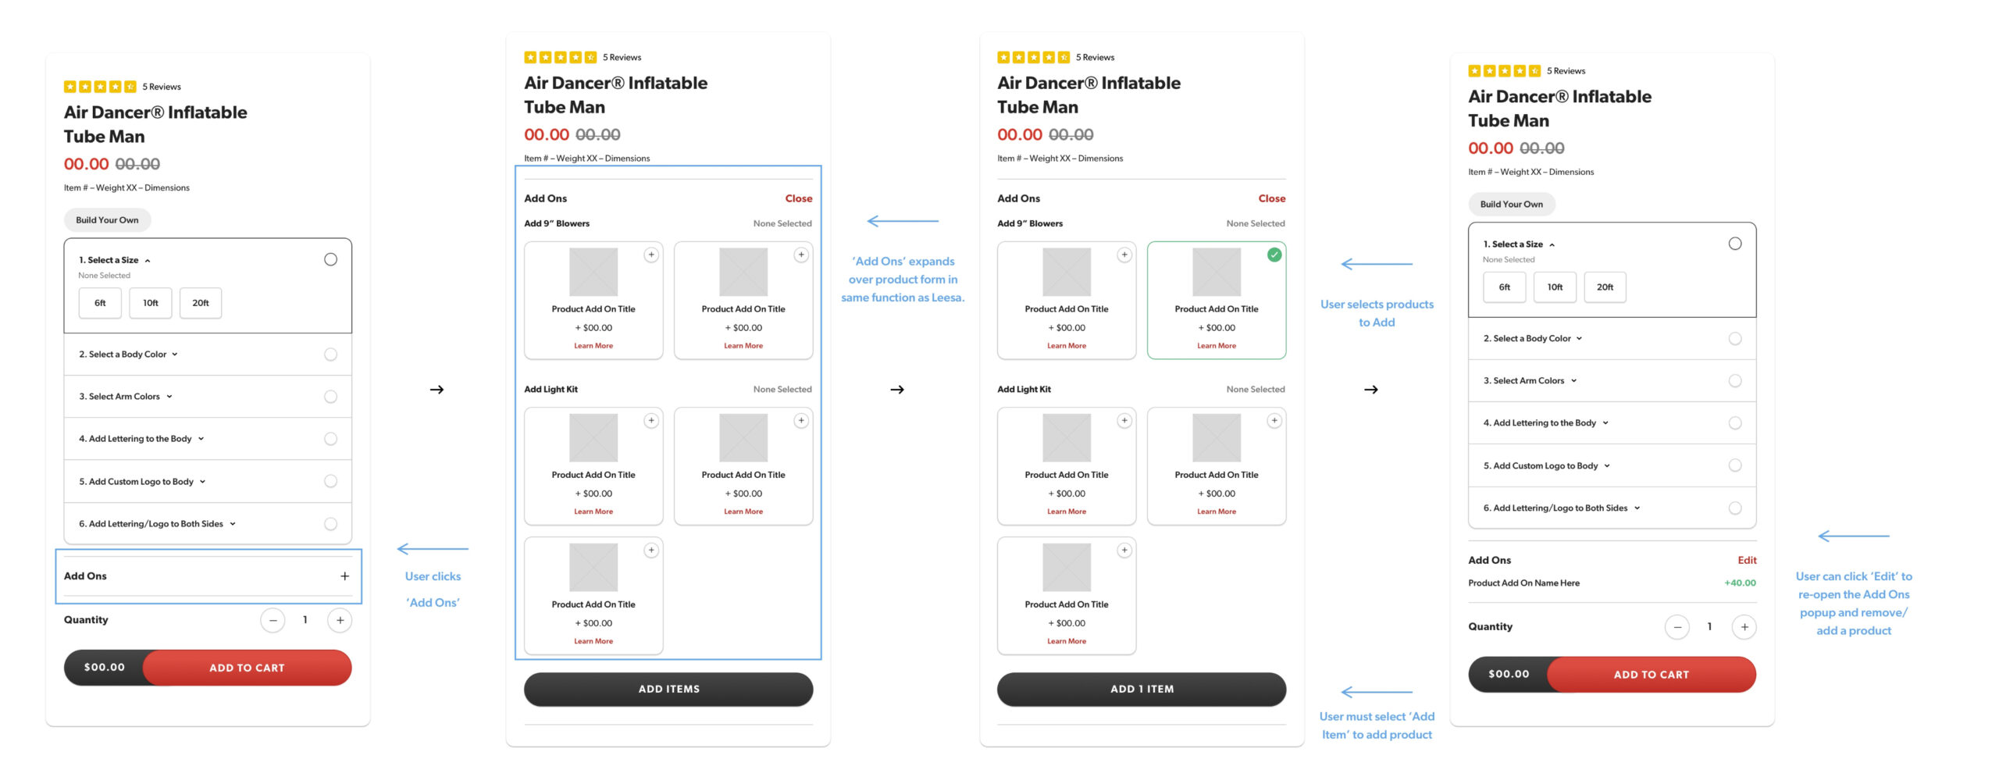1999x777 pixels.
Task: Click the Edit link next to Add Ons
Action: pos(1747,561)
